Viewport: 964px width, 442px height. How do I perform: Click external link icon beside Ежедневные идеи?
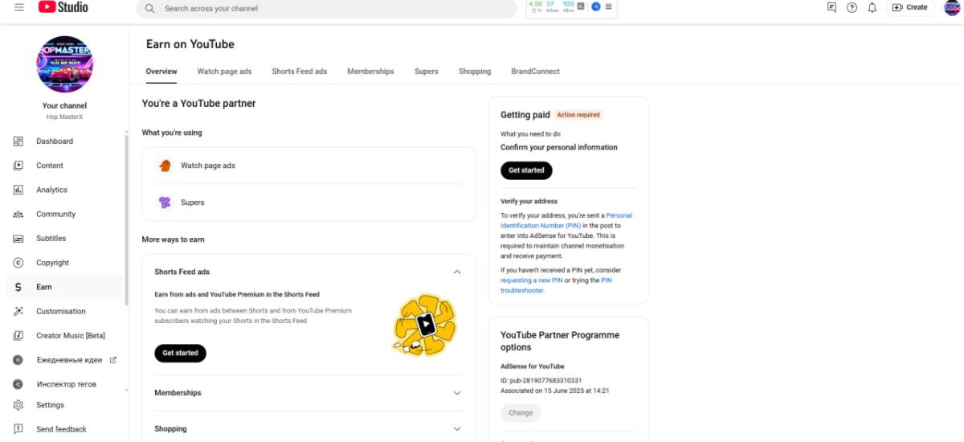tap(113, 360)
